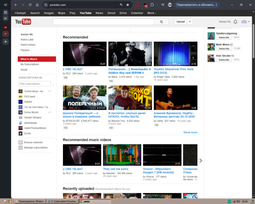Click the search magnifier button

(161, 21)
